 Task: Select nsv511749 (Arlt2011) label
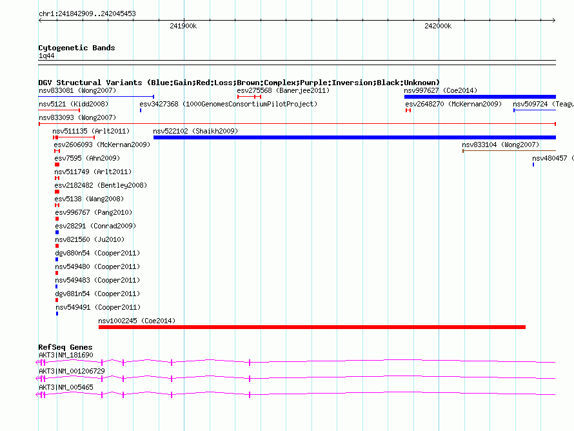(93, 172)
